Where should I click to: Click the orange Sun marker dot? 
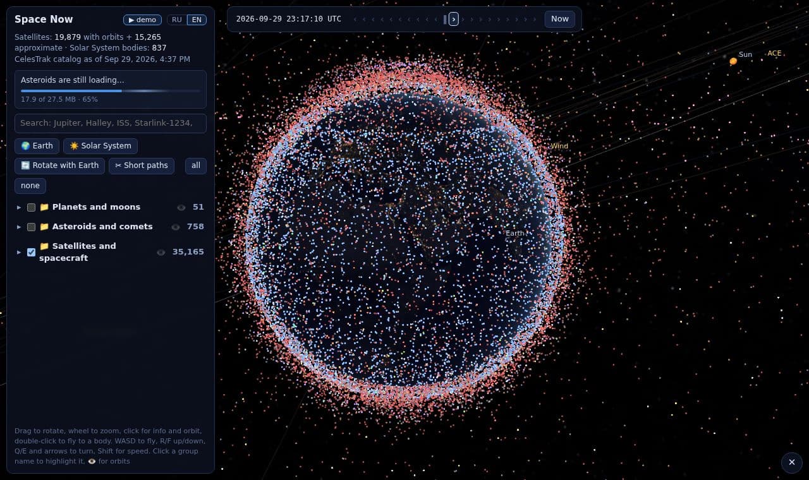pyautogui.click(x=733, y=61)
